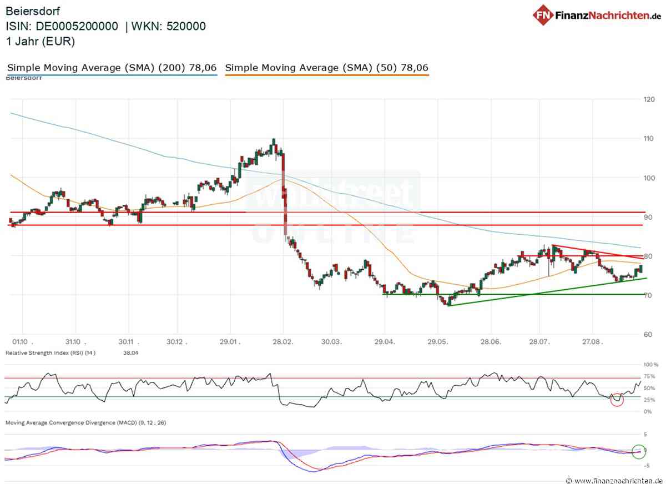Click the 90 price axis label

tap(647, 216)
